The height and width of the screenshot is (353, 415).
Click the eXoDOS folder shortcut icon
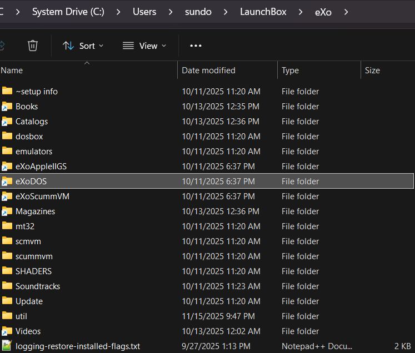coord(7,181)
